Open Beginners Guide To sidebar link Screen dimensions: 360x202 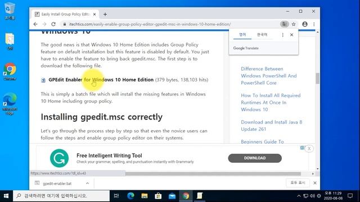point(262,141)
